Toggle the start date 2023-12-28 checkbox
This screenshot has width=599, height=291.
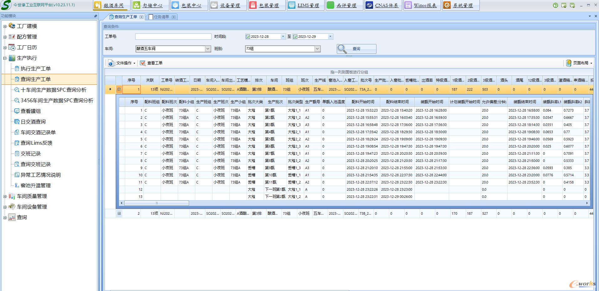tap(248, 37)
